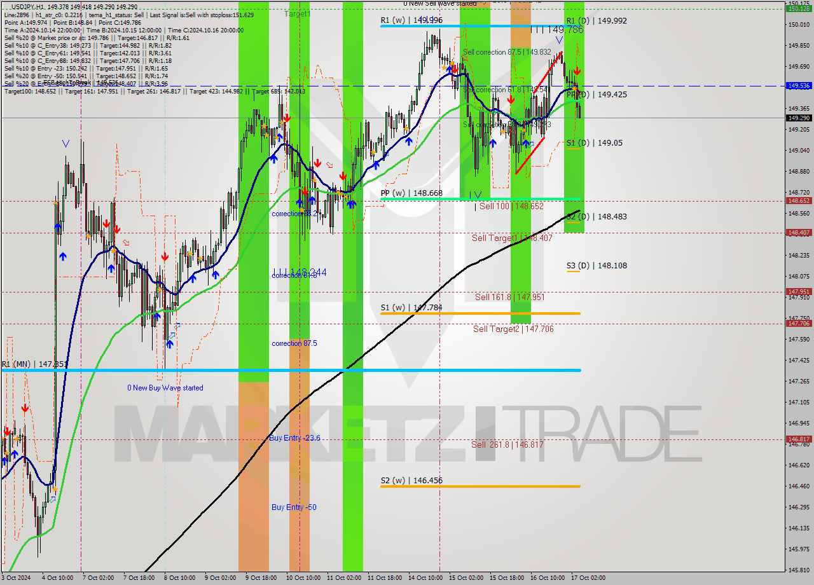Select the 17 Oct 02:00 time axis label
Screen dimensions: 814x585
tap(588, 578)
